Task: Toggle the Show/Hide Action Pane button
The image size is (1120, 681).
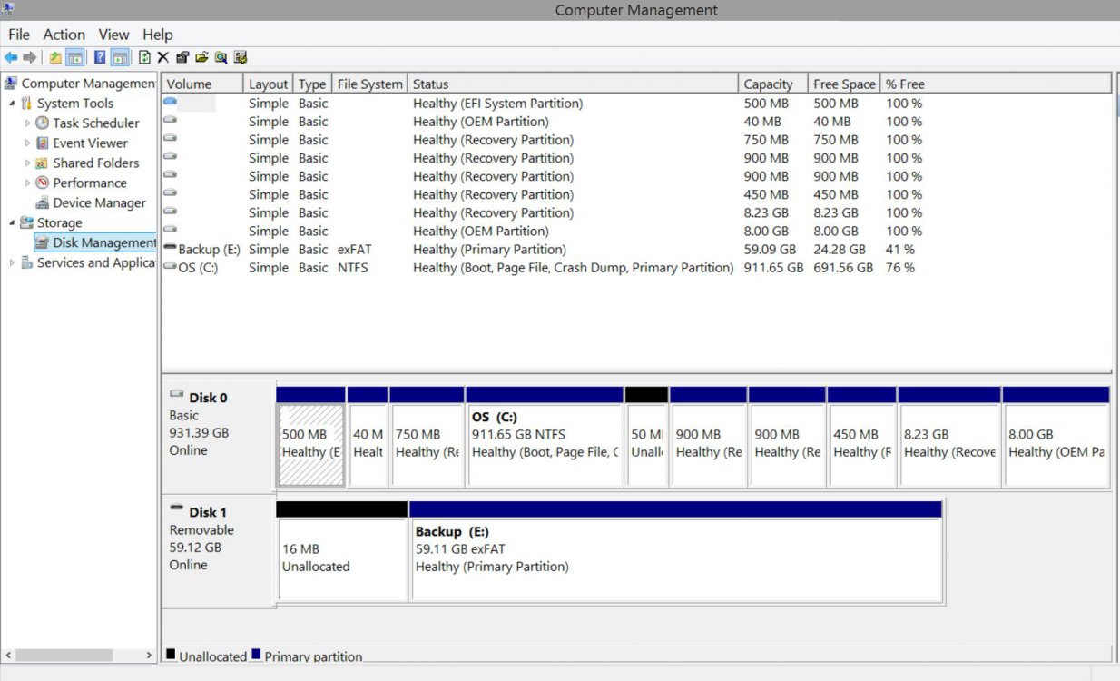Action: (x=119, y=56)
